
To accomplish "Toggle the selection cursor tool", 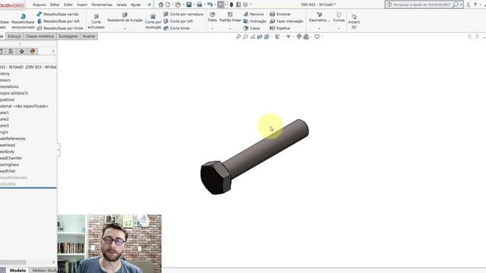I will pos(221,5).
